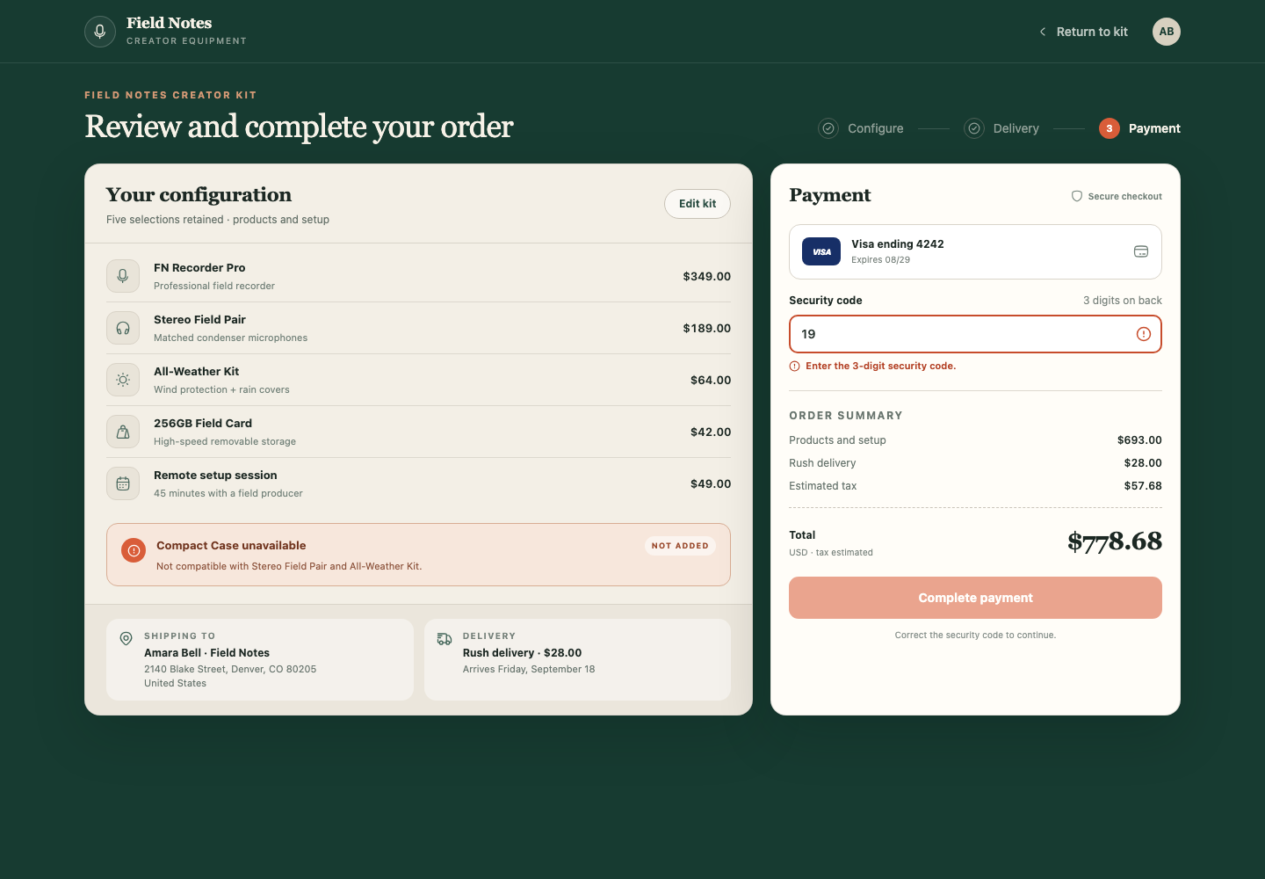Click the $349.00 price of FN Recorder Pro
1265x879 pixels.
(x=707, y=276)
